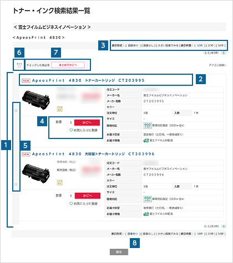Check the すべて select-all checkbox
The image size is (233, 263).
[x=19, y=66]
